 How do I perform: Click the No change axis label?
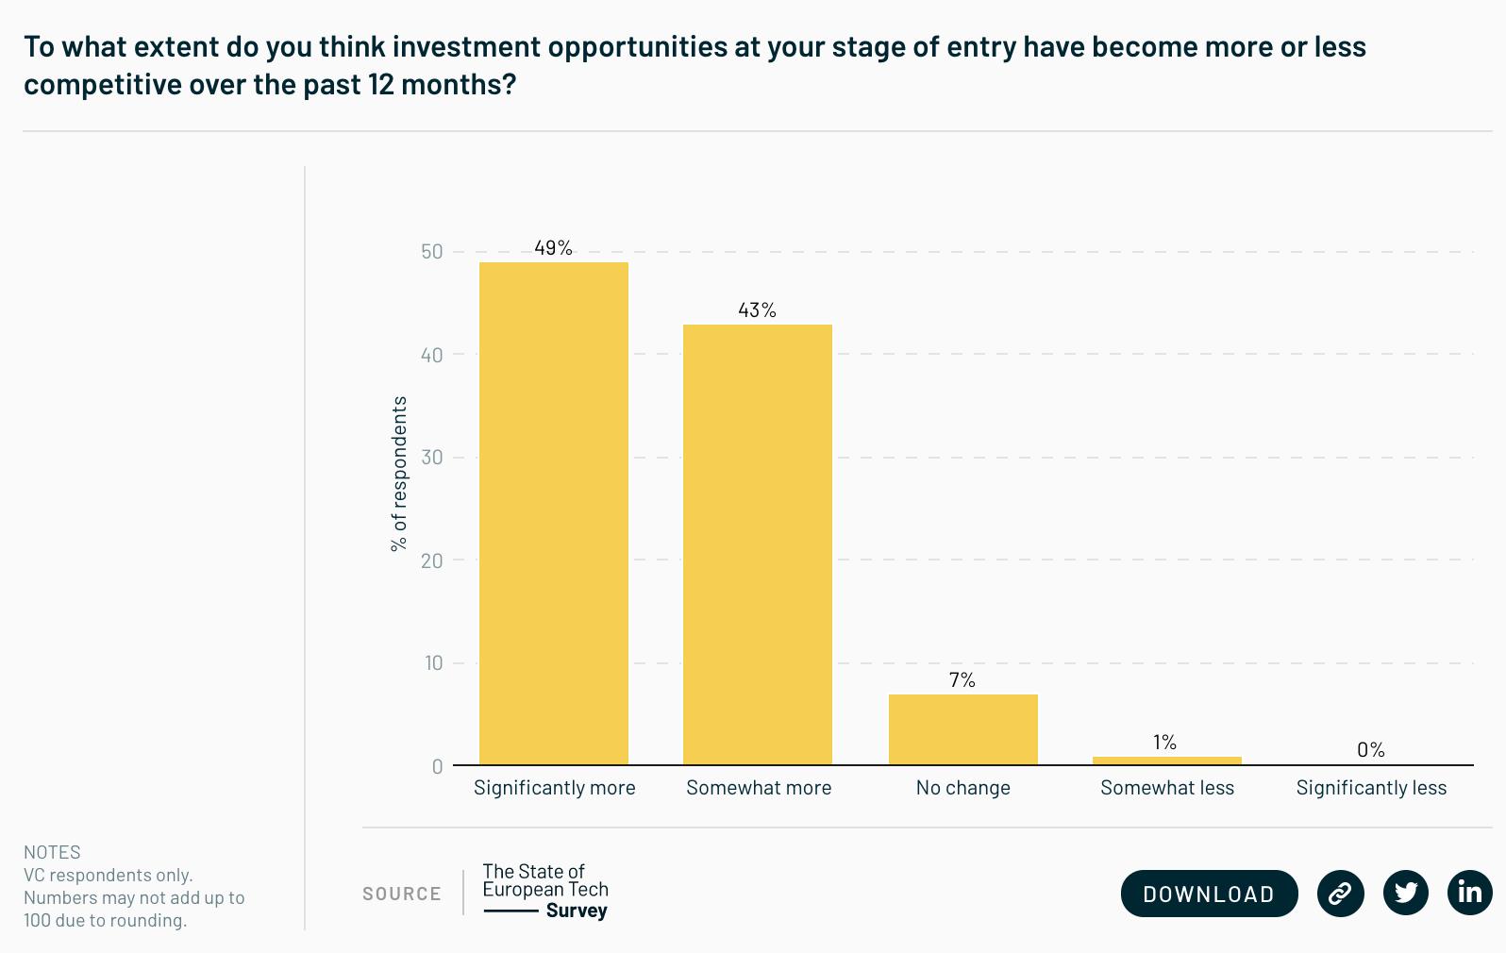[963, 788]
